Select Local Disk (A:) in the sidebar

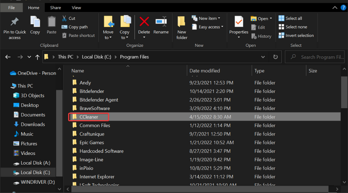pyautogui.click(x=32, y=163)
